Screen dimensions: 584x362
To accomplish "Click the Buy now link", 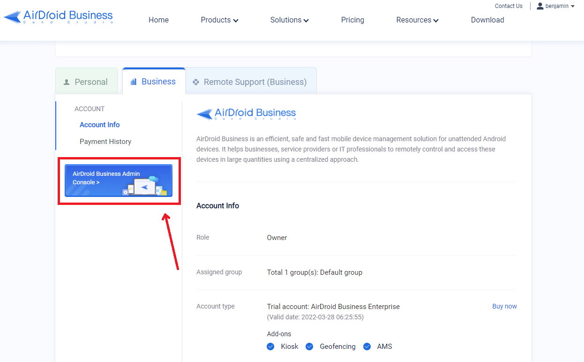I will point(504,306).
